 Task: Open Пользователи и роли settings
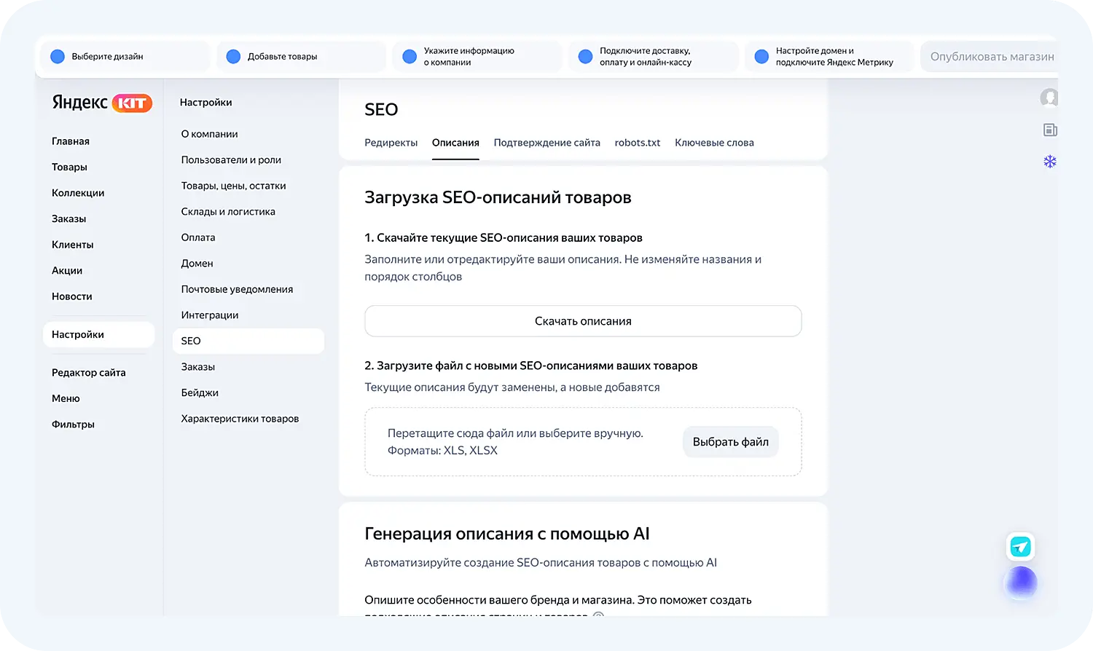tap(231, 159)
